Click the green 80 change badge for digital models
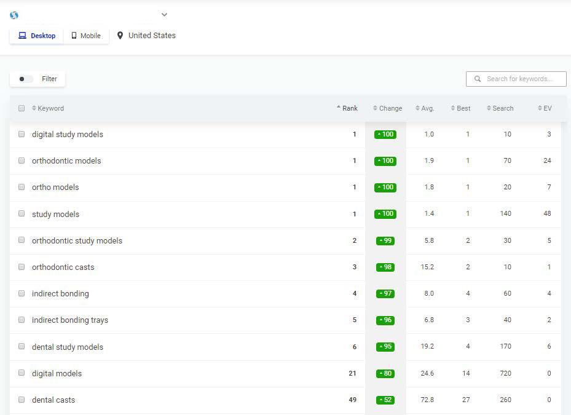The image size is (571, 415). tap(385, 373)
